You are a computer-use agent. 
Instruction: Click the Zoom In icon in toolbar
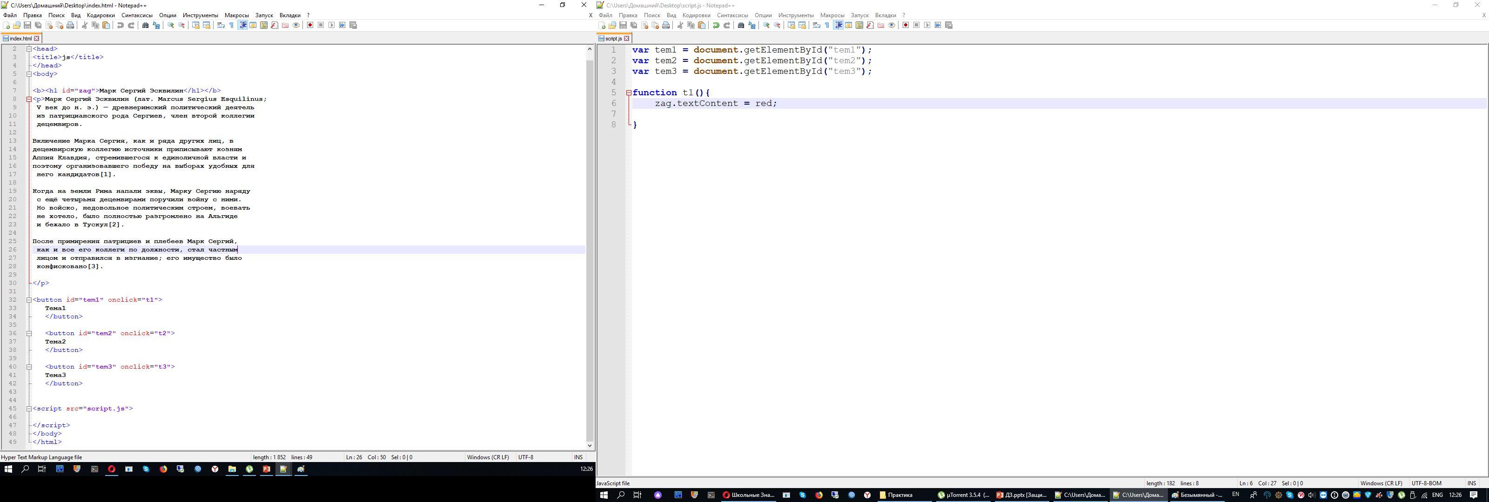[170, 26]
